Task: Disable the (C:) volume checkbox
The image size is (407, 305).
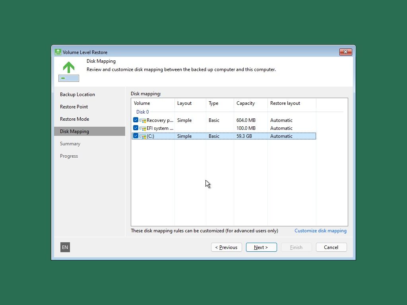Action: [136, 136]
